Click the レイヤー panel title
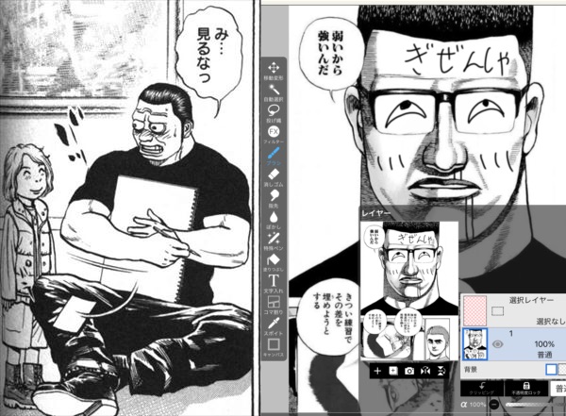 [375, 213]
